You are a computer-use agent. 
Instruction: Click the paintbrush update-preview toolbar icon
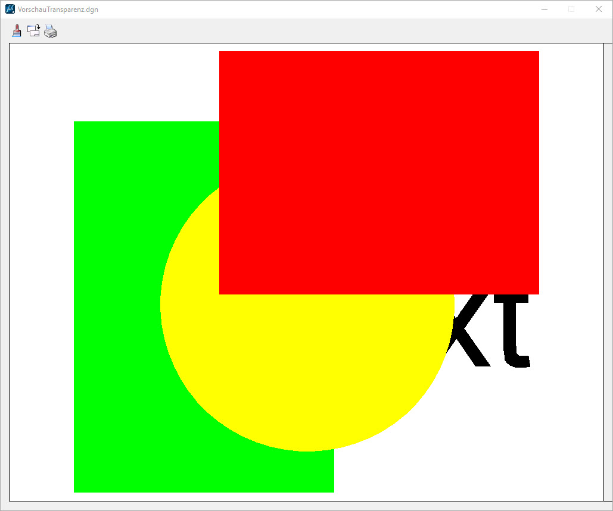(17, 30)
